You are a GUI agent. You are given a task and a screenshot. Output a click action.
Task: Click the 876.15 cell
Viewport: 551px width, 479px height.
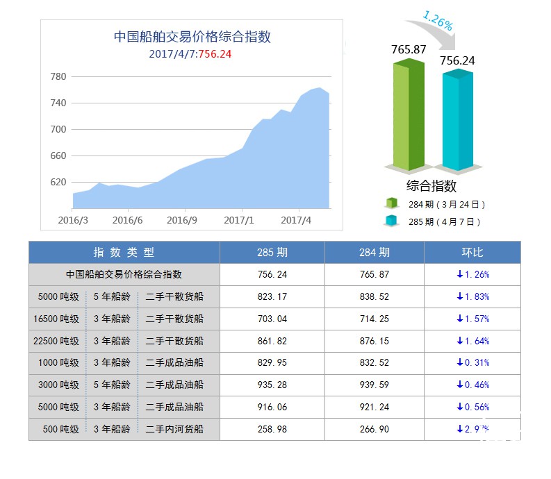(375, 341)
